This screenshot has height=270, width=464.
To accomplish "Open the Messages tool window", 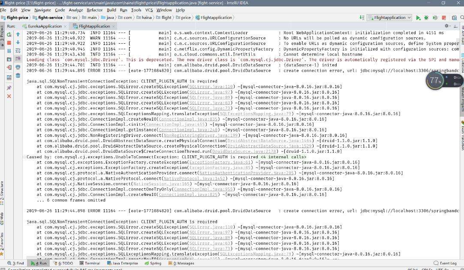I will tap(181, 263).
